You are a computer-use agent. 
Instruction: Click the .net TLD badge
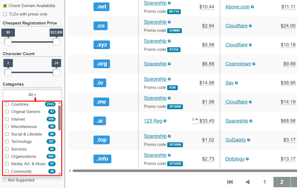[x=102, y=7]
